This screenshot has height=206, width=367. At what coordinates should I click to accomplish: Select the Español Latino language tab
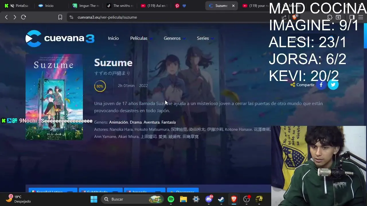click(x=53, y=191)
